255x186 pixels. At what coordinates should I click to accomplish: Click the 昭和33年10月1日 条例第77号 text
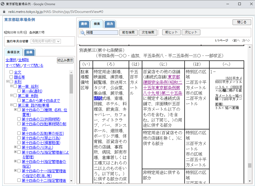pyautogui.click(x=24, y=32)
